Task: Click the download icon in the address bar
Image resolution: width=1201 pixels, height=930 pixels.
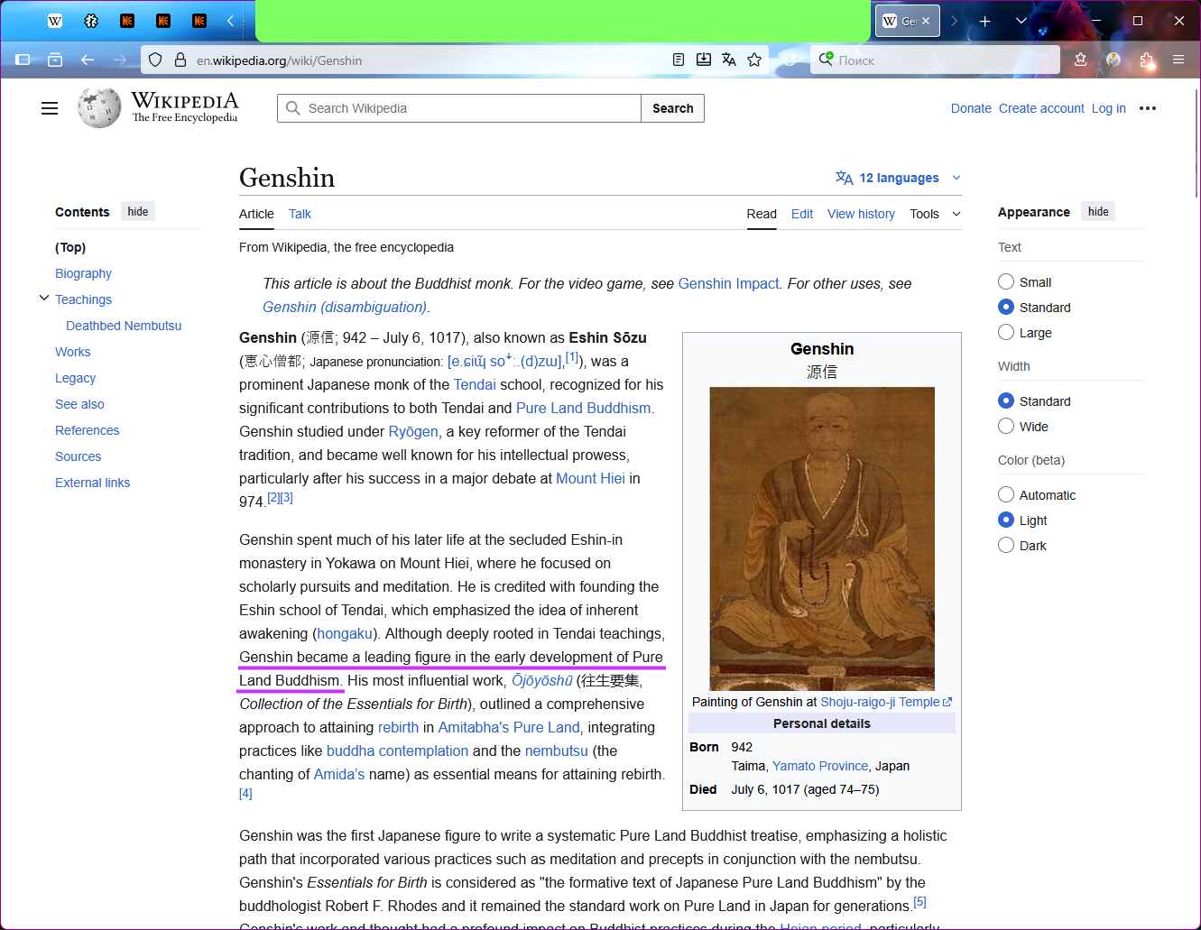Action: (x=704, y=60)
